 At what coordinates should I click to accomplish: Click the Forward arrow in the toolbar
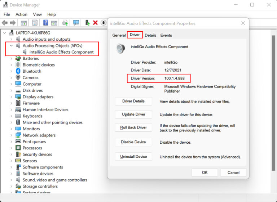coord(13,23)
